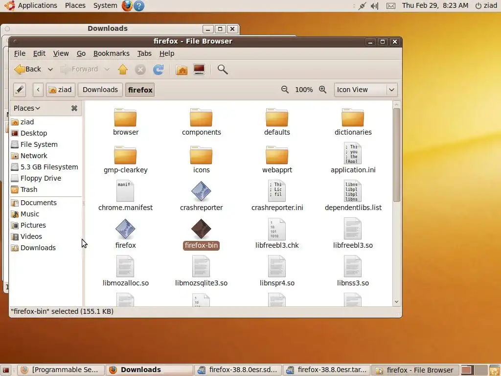Select the firefox executable icon

(125, 229)
